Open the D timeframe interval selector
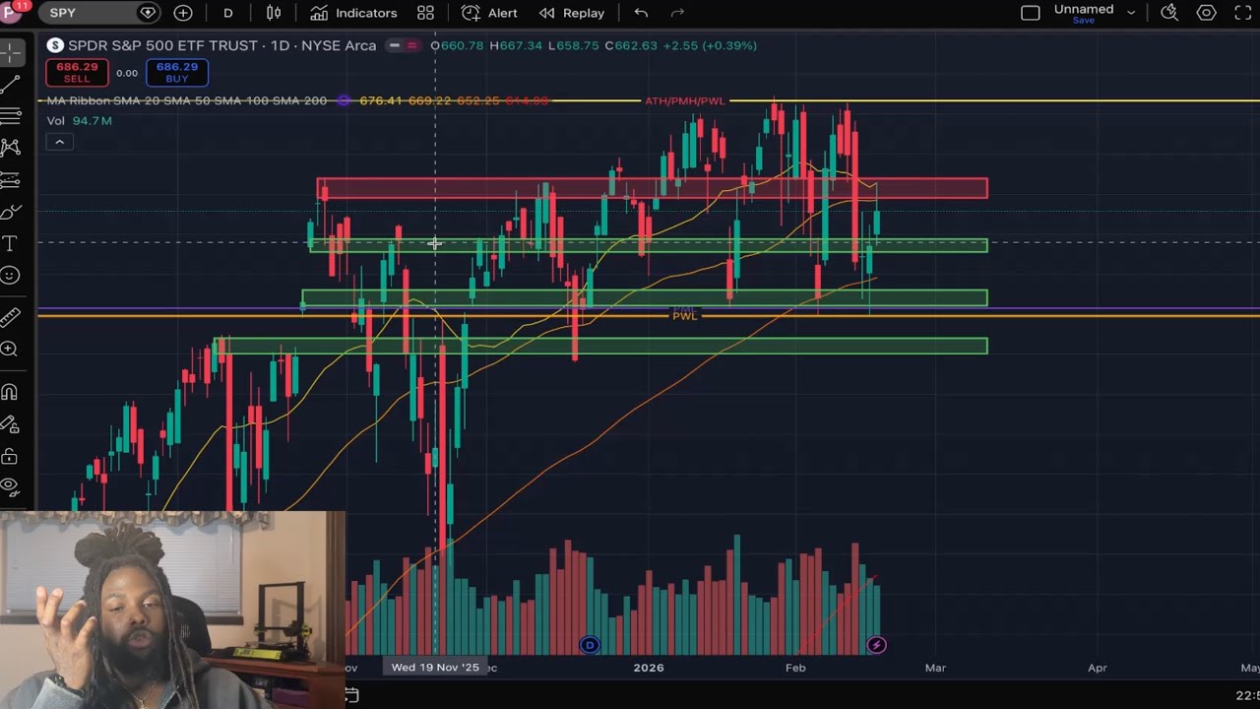This screenshot has width=1260, height=709. (x=228, y=13)
